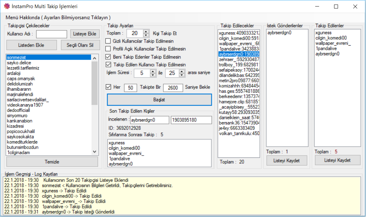Click the Kullanıcı Adı input field

(51, 34)
